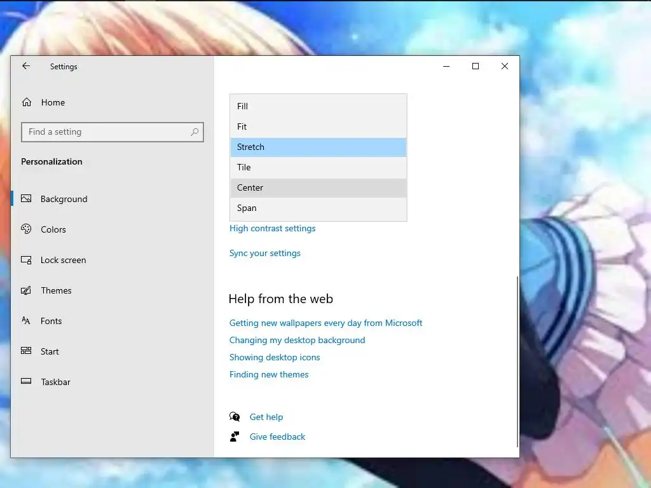Go to the Colors section

[112, 229]
